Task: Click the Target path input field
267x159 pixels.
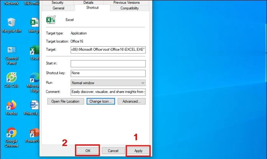Action: 108,50
